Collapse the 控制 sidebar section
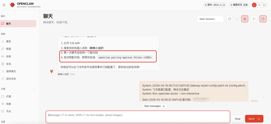271x124 pixels. 34,34
